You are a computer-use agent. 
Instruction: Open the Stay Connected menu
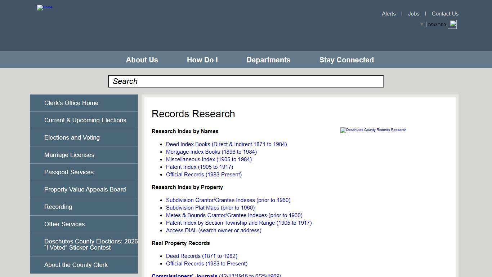pyautogui.click(x=346, y=60)
